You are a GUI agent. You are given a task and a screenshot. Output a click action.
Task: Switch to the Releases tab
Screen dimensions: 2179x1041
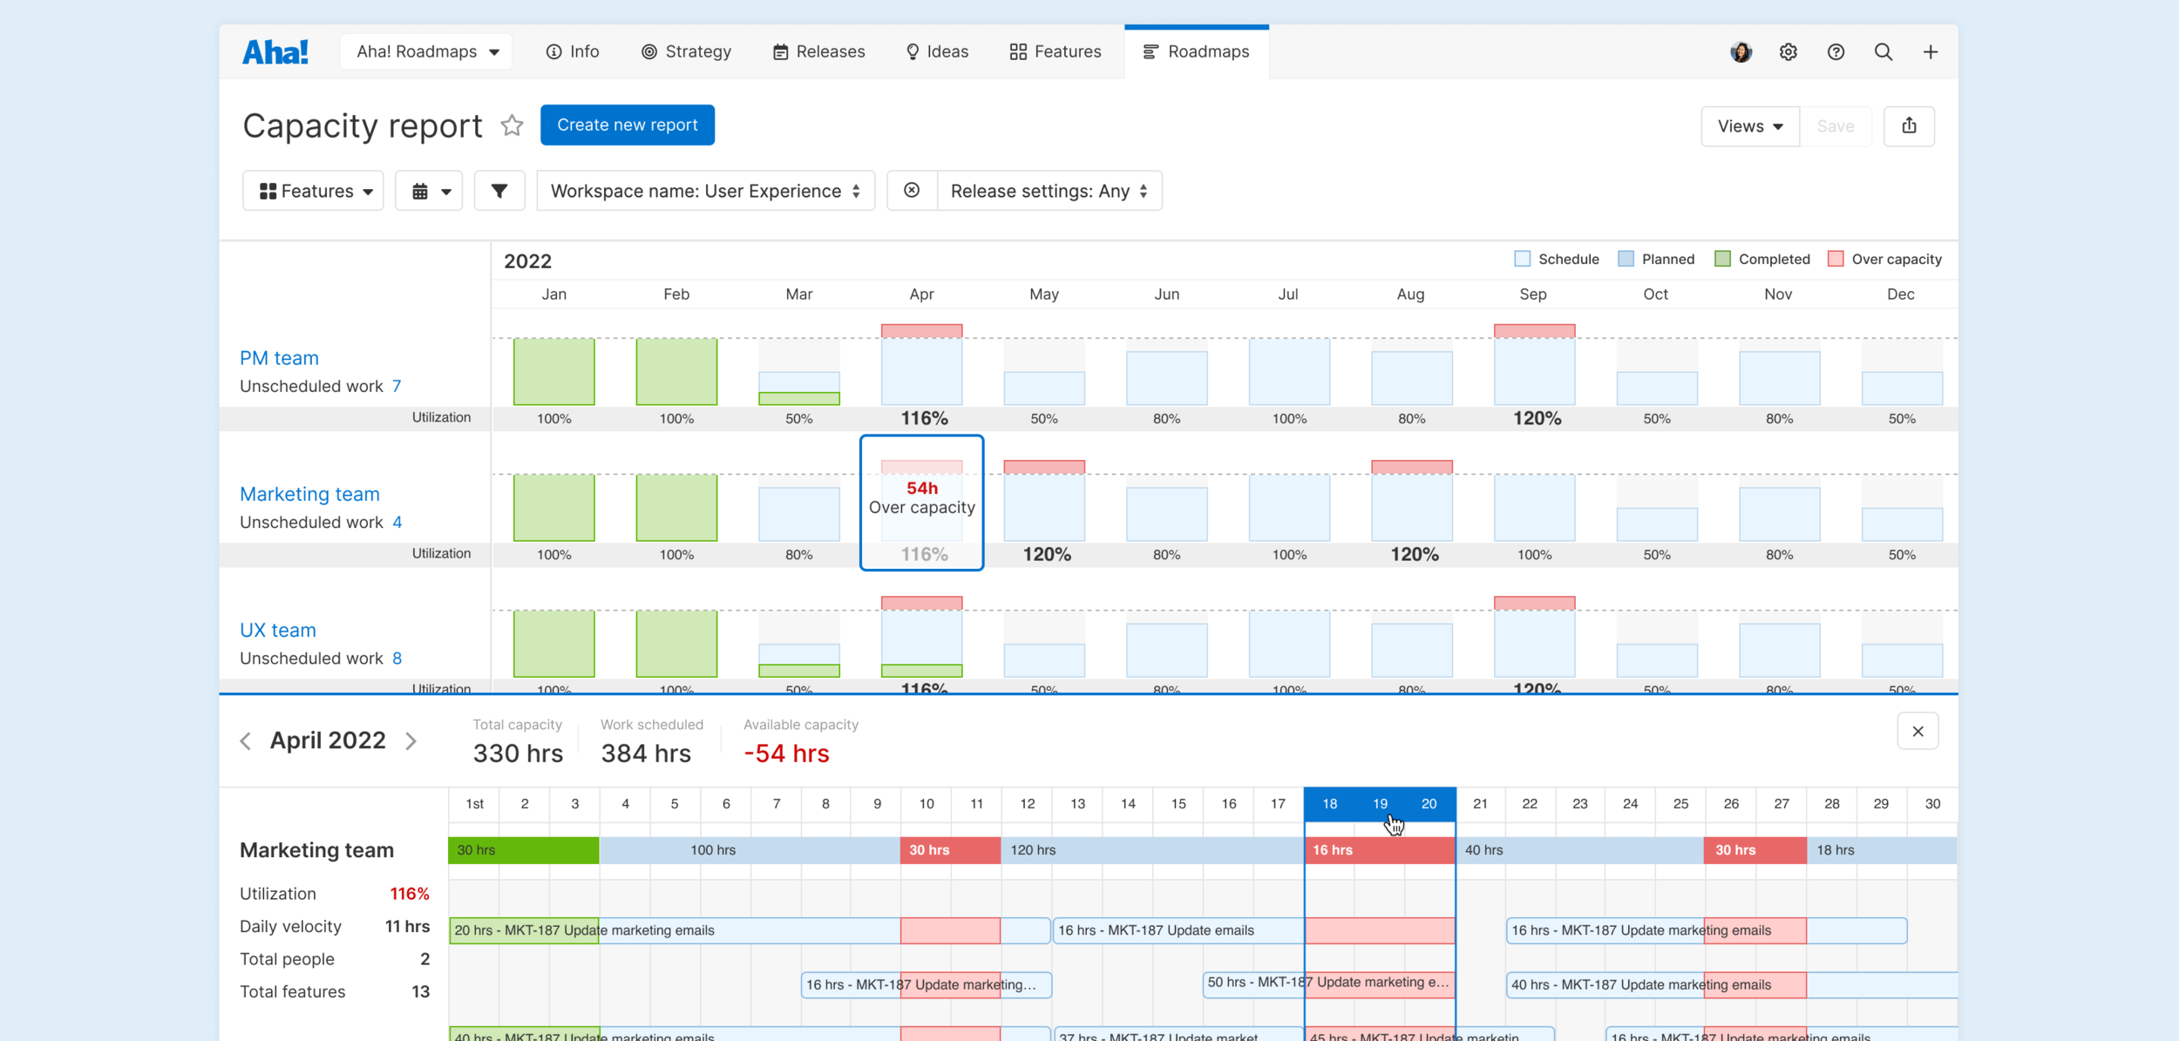tap(819, 51)
